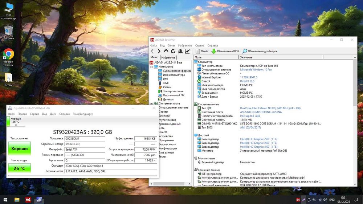Click the Прошивка field 0003SDM1

85,138
